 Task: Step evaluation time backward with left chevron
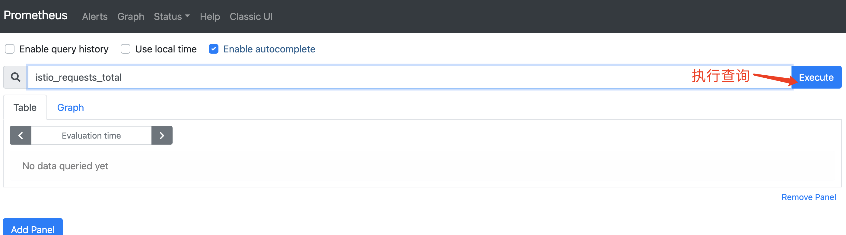pos(20,135)
